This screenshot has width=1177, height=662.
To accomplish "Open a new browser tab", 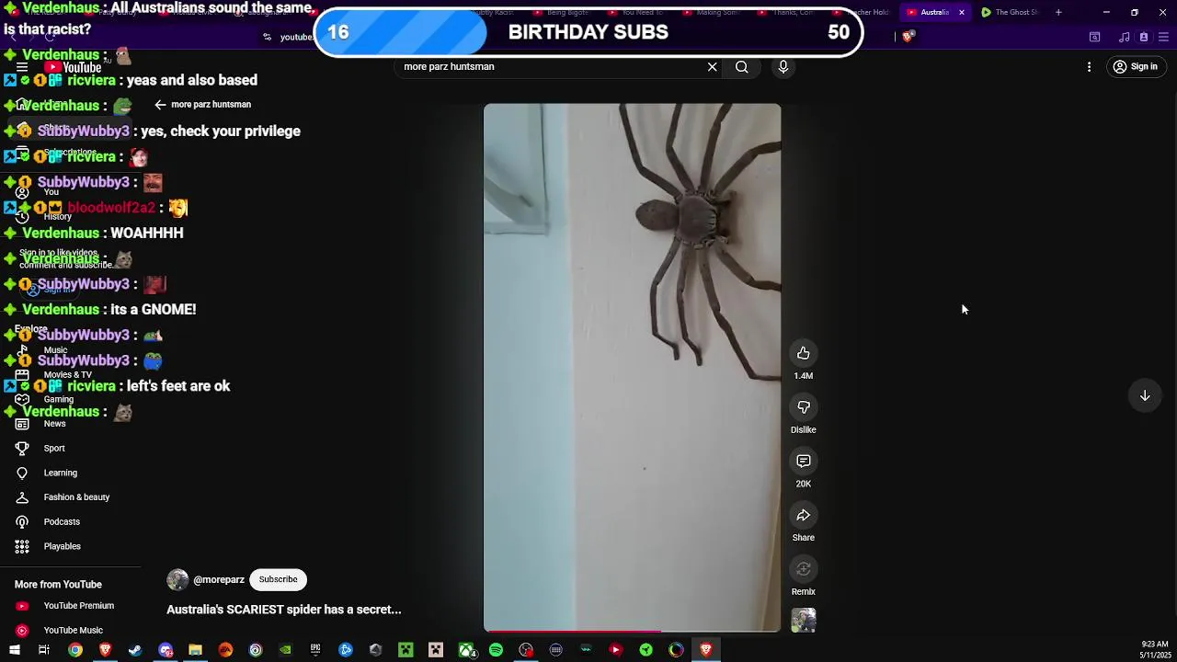I will point(1058,12).
